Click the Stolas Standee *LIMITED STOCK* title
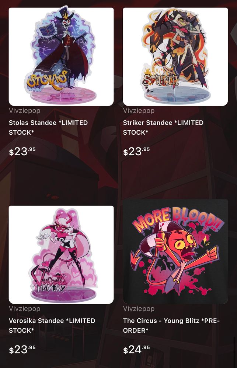 48,127
